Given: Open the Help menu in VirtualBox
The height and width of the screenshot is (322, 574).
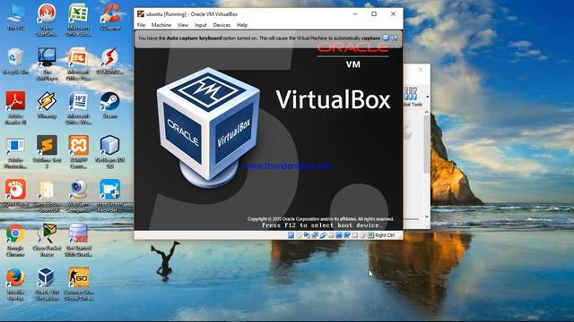Looking at the screenshot, I should point(242,25).
